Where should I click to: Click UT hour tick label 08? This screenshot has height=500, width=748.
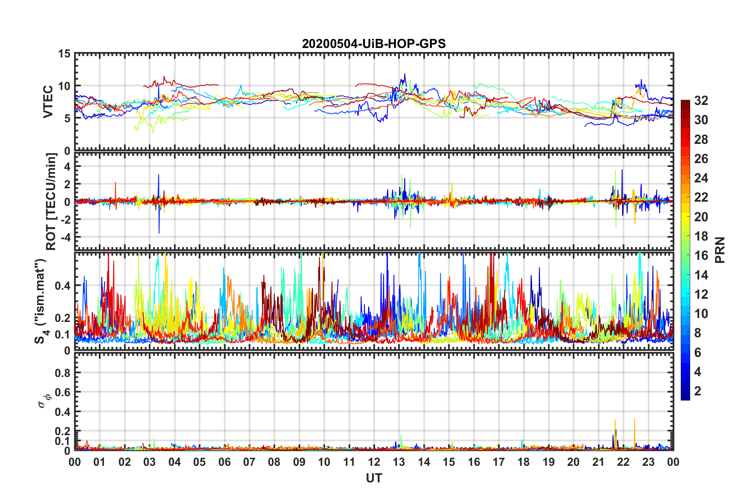click(274, 462)
